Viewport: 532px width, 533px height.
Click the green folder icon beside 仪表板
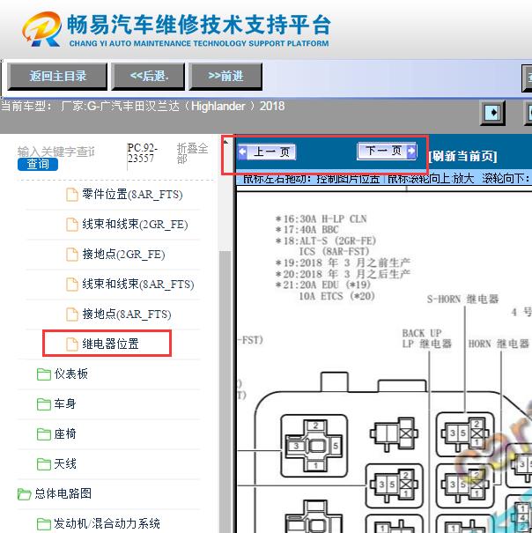click(44, 374)
